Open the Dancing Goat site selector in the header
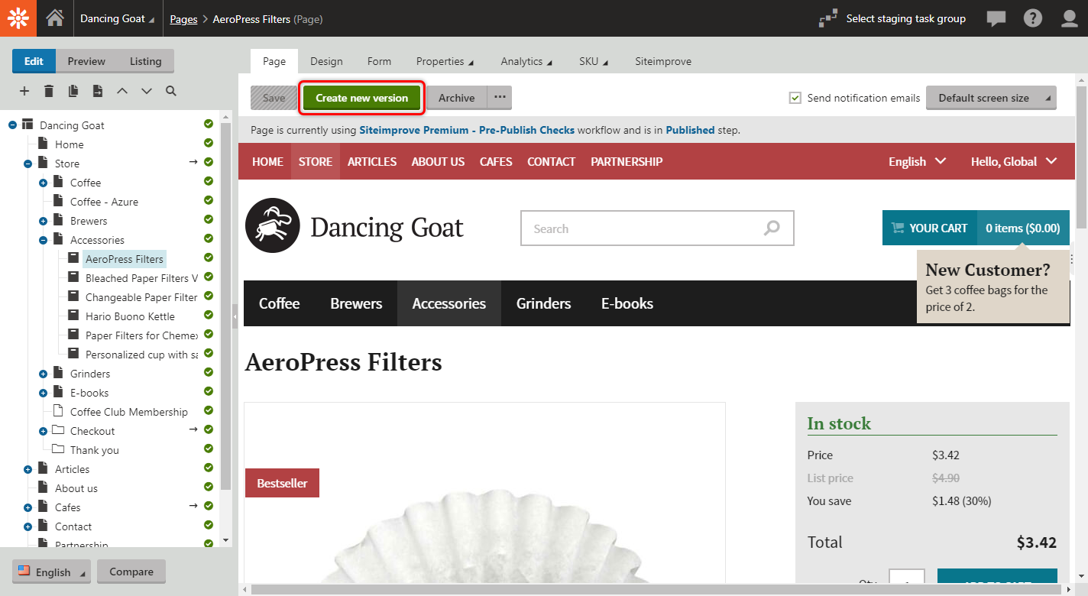The height and width of the screenshot is (596, 1088). 117,18
